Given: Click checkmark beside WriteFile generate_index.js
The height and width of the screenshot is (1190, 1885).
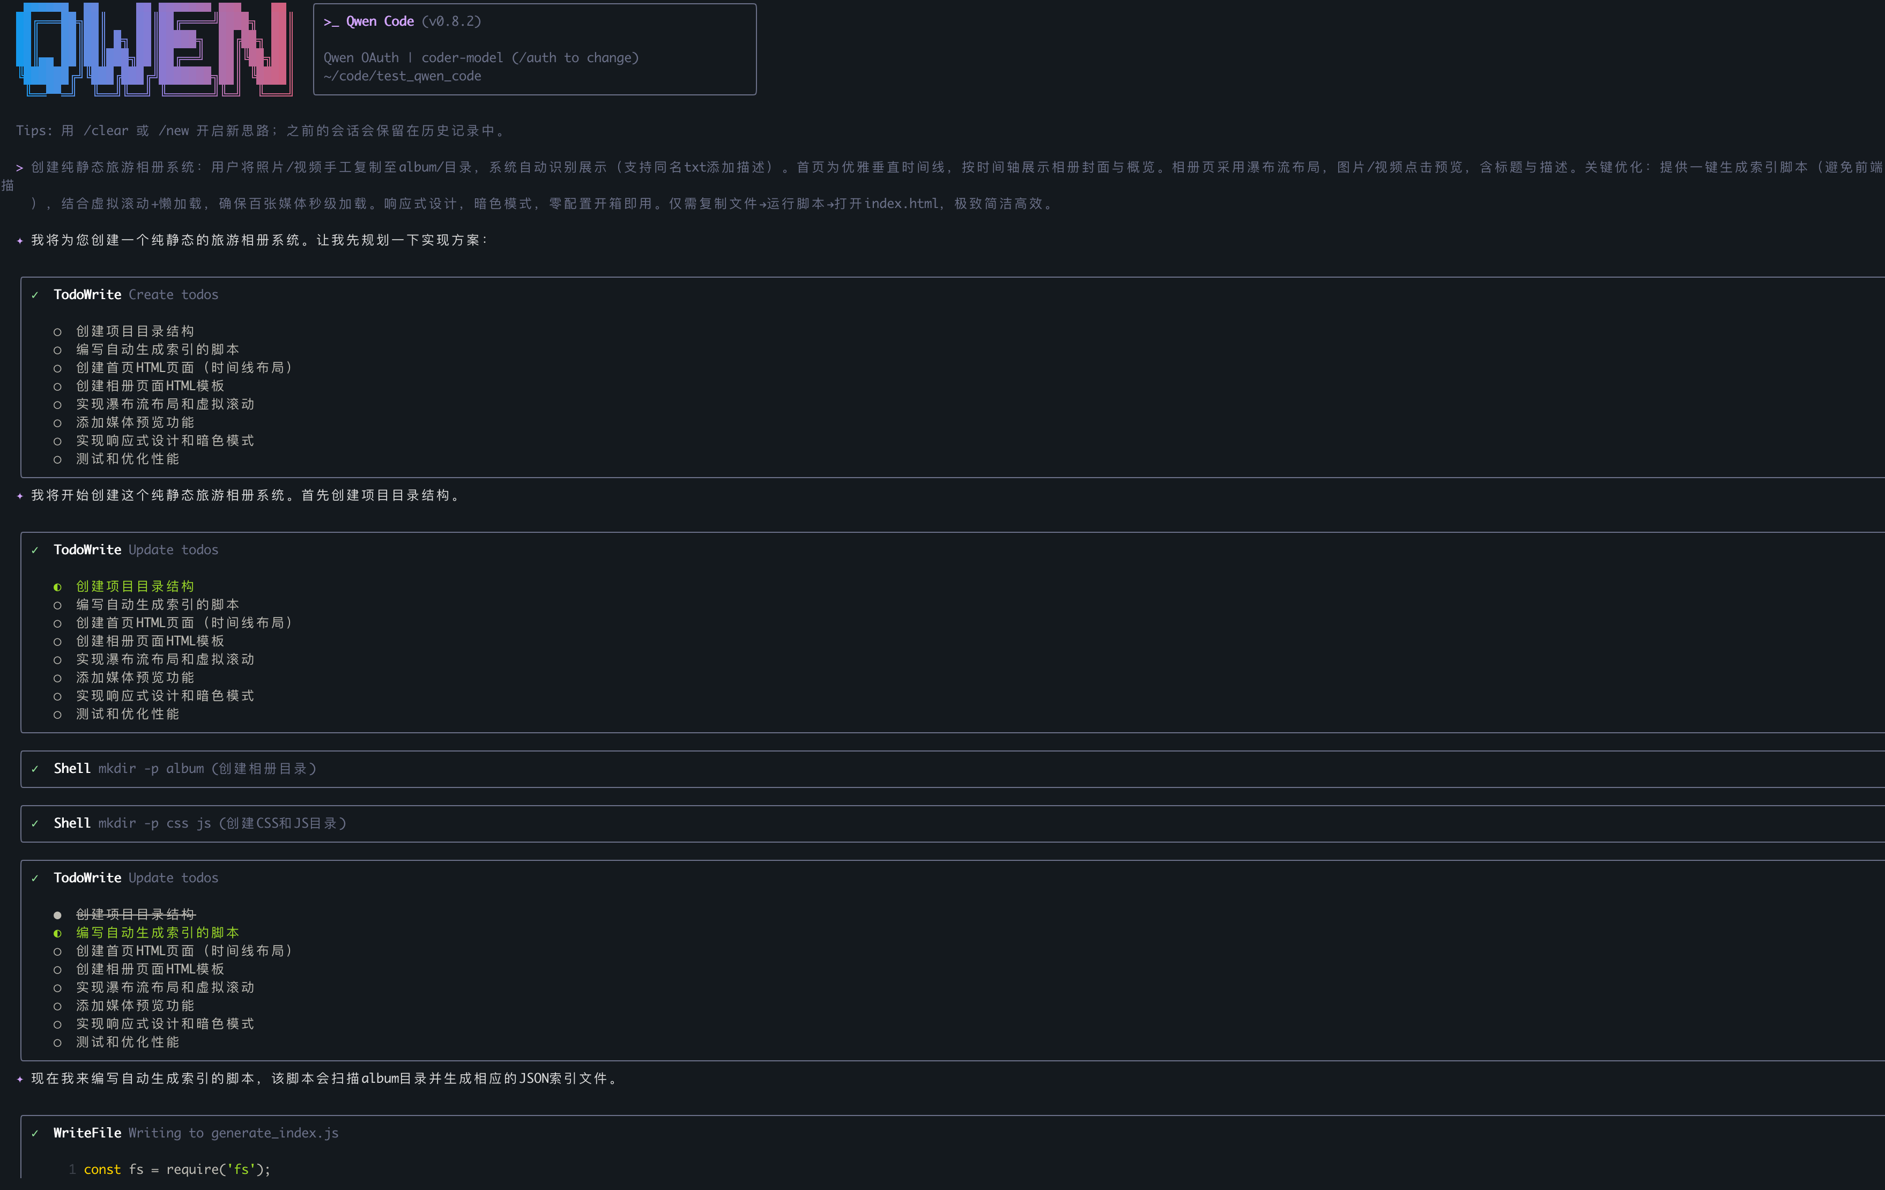Looking at the screenshot, I should 35,1134.
